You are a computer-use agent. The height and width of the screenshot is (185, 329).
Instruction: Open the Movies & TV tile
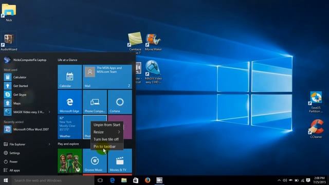120,161
